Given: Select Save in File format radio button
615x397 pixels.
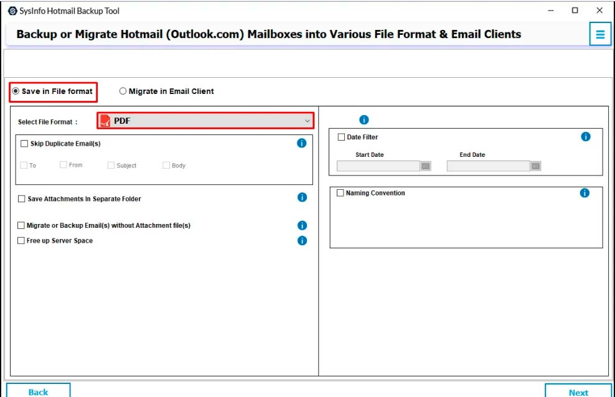Looking at the screenshot, I should pyautogui.click(x=16, y=91).
